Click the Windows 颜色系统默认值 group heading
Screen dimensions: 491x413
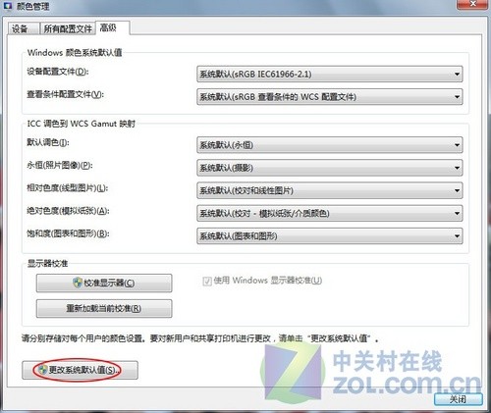coord(75,52)
